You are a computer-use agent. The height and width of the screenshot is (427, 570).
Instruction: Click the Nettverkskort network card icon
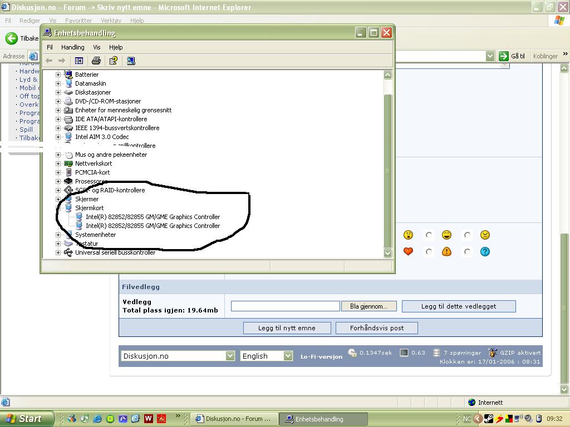[68, 163]
